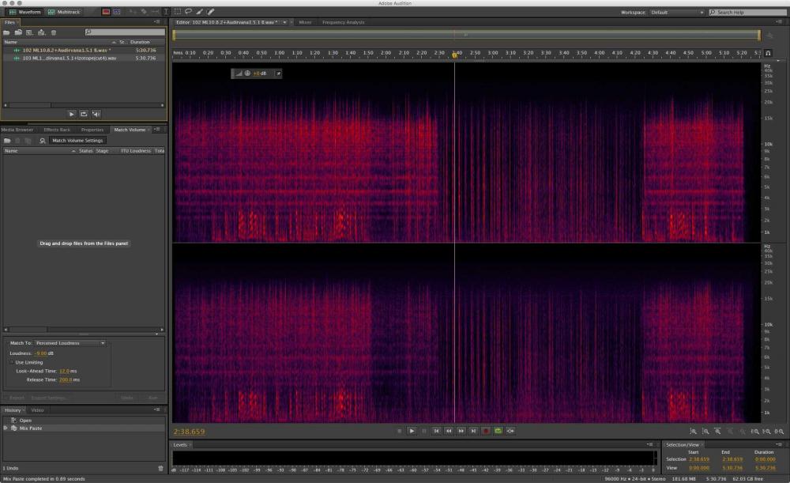Select the Lasso Selection tool
Viewport: 790px width, 483px height.
pos(189,12)
